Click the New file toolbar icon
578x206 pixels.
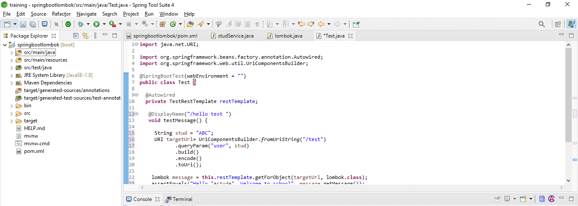click(7, 24)
